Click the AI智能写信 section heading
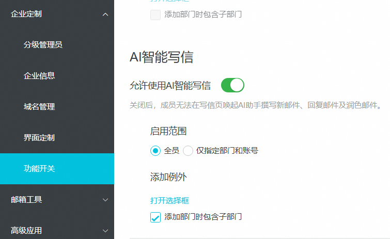 (161, 57)
